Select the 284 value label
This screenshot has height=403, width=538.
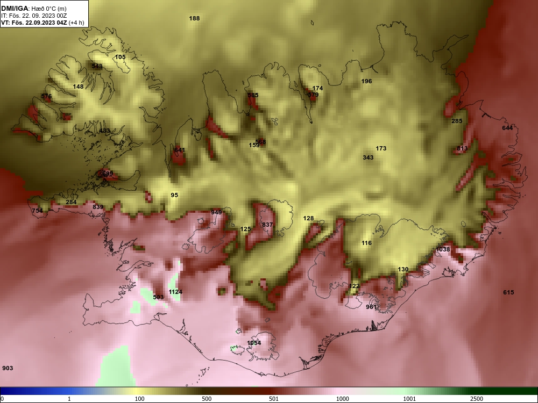pos(71,202)
